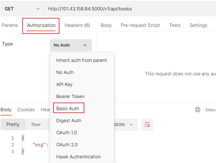Select the request Body tab
Image resolution: width=216 pixels, height=163 pixels.
click(x=106, y=25)
